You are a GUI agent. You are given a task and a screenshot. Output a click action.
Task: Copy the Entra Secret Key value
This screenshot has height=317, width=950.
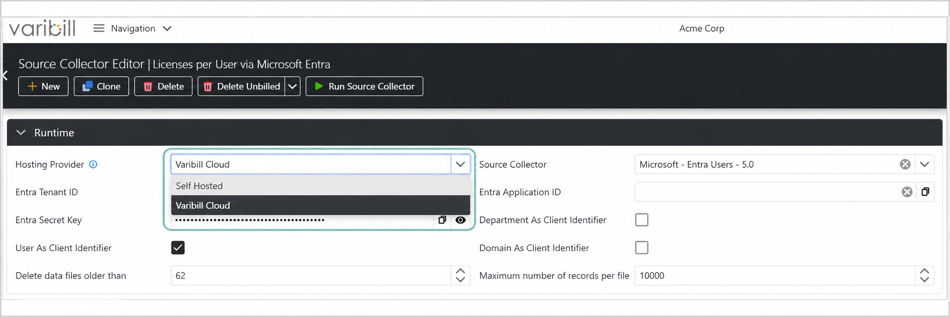pyautogui.click(x=442, y=220)
